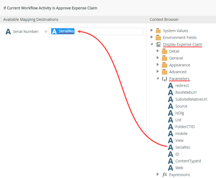Click the Detail folder icon
The width and height of the screenshot is (216, 178).
[x=164, y=51]
